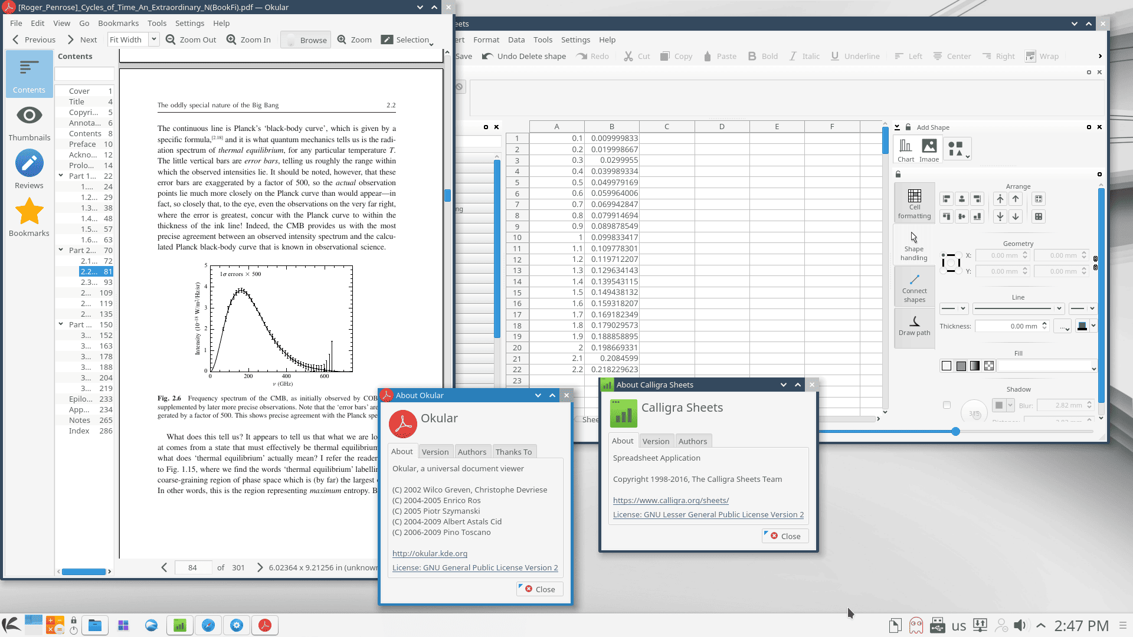Click the volume icon in the system tray
Viewport: 1133px width, 637px height.
pos(1020,625)
